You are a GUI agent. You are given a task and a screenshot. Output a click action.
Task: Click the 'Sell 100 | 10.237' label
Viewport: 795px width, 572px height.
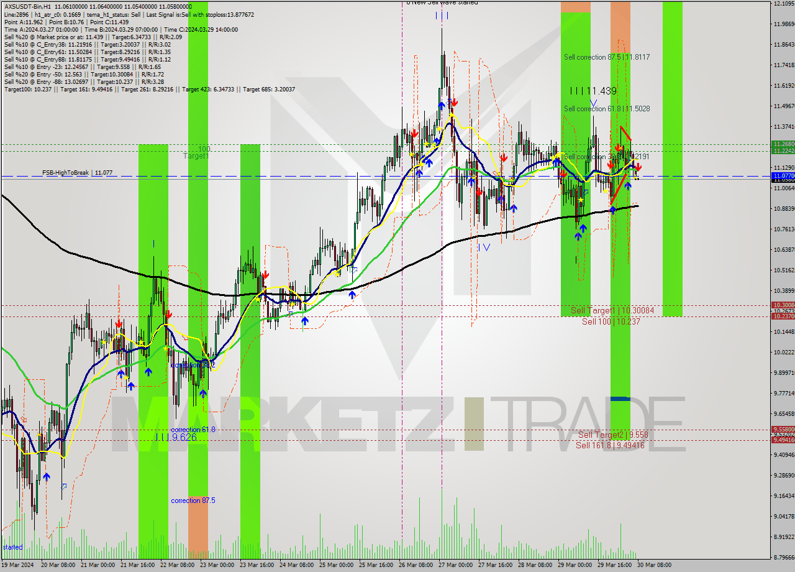click(x=611, y=321)
